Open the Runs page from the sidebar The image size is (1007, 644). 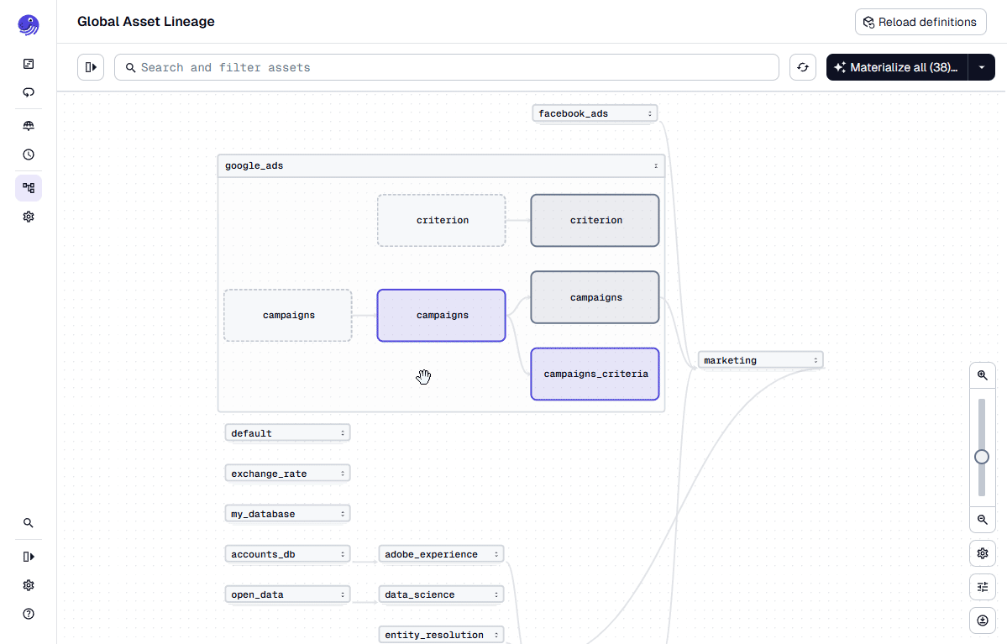29,92
